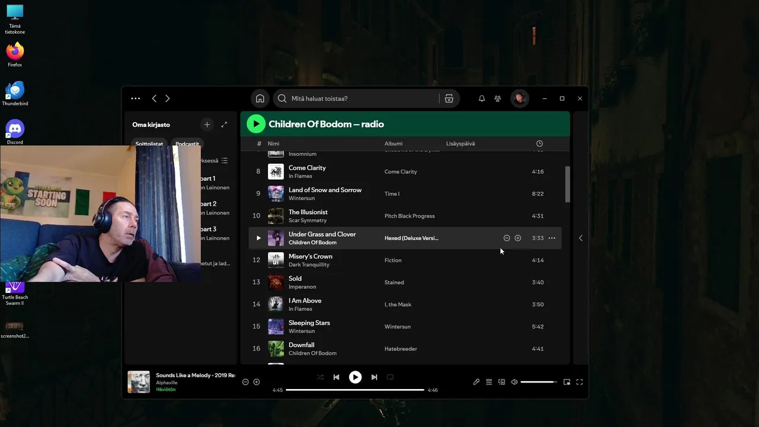Viewport: 759px width, 427px height.
Task: Open the library list sort and view menu
Action: click(x=224, y=161)
